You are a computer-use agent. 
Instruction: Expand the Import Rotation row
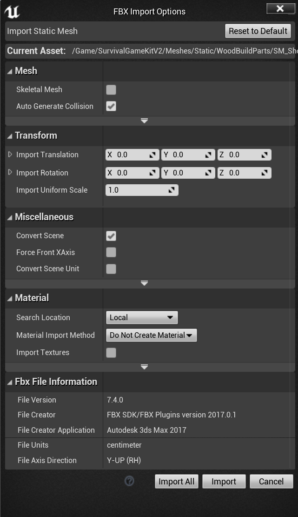(10, 173)
